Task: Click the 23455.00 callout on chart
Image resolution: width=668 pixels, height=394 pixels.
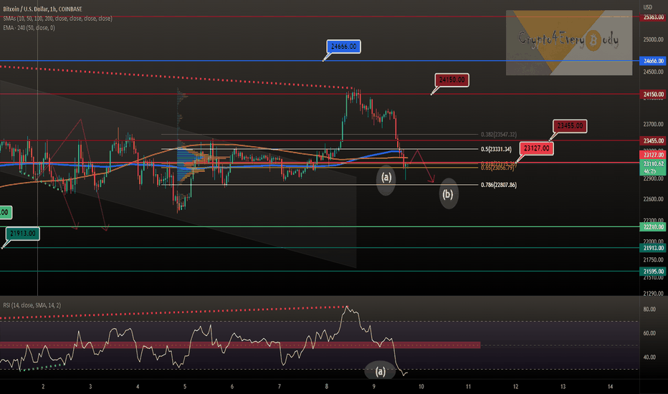Action: 570,126
